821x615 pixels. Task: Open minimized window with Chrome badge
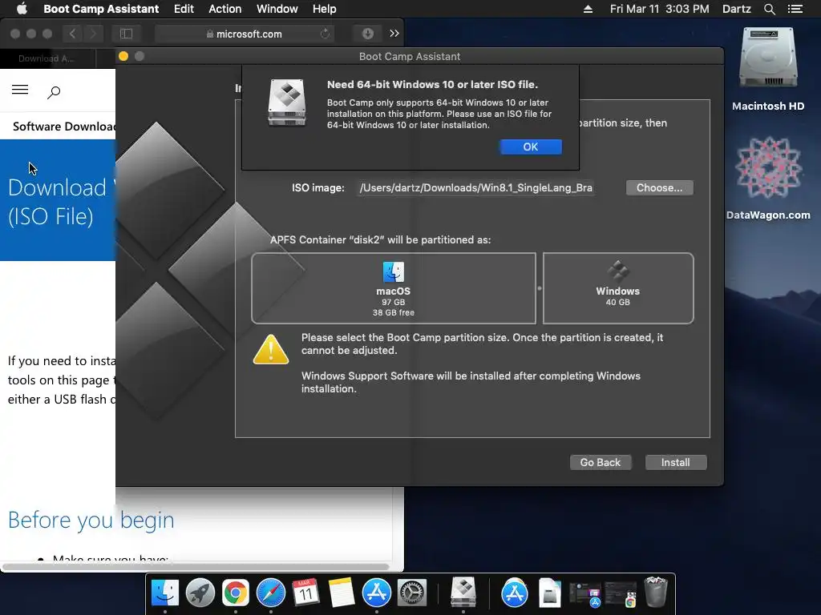coord(621,595)
